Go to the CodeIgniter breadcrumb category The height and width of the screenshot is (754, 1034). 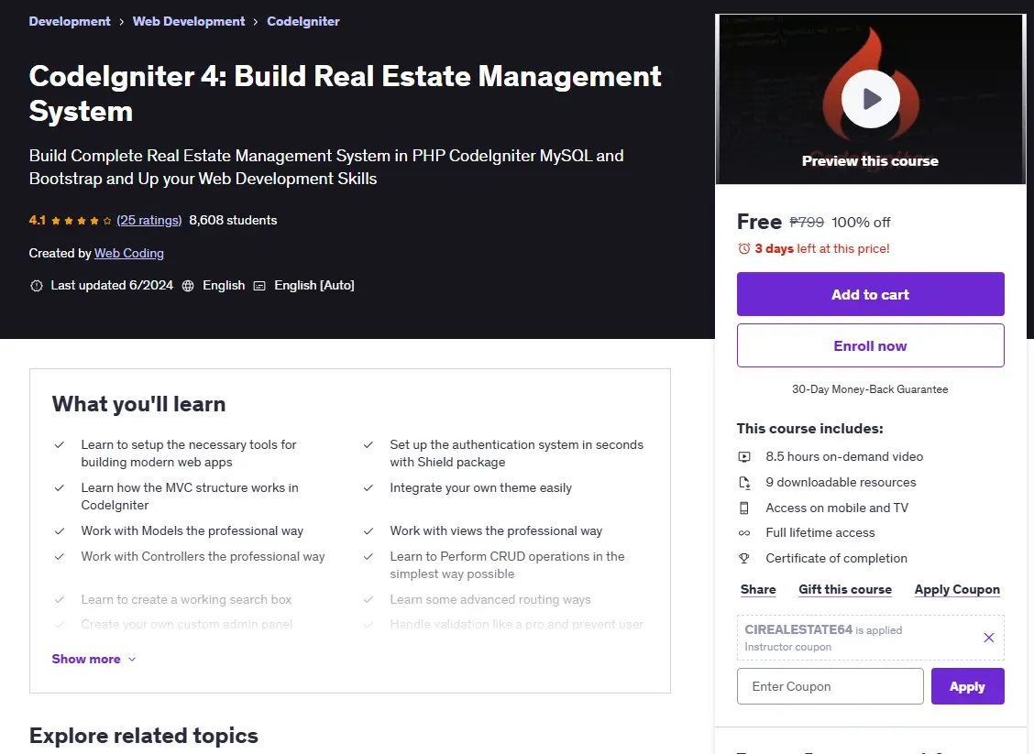[303, 21]
